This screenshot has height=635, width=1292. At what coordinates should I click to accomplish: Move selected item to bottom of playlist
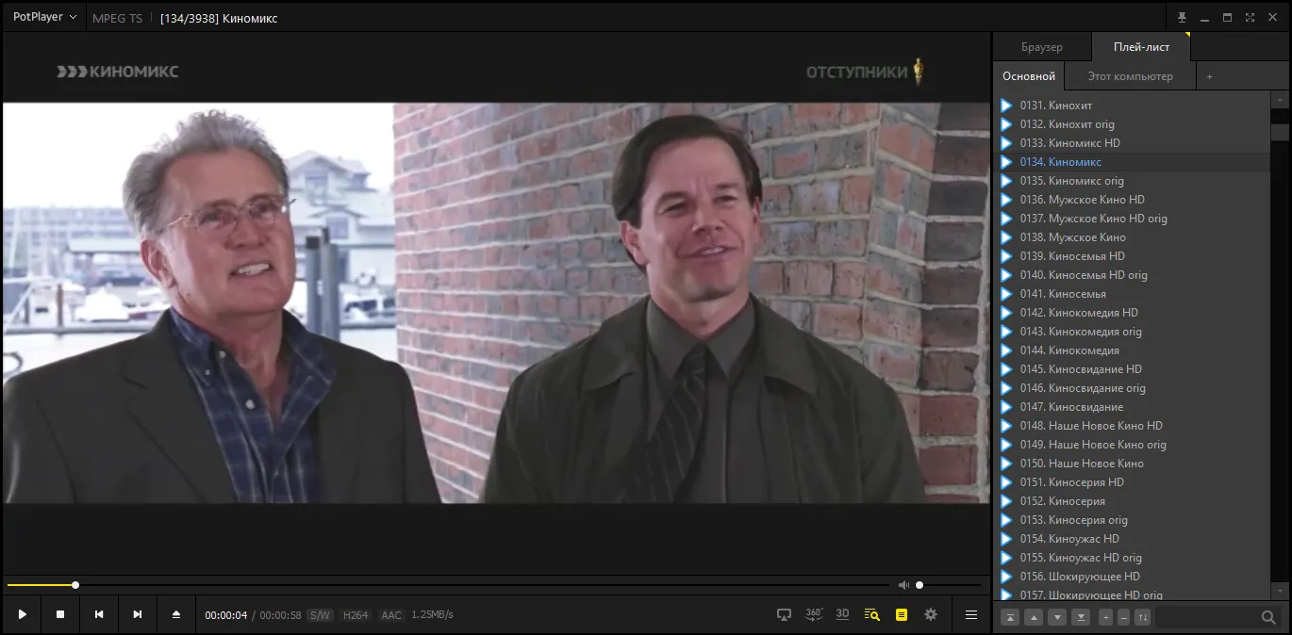pyautogui.click(x=1081, y=617)
